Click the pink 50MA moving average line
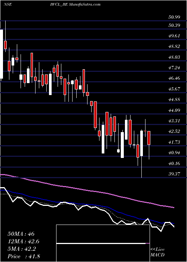Screen dimensions: 187x262 coord(87,190)
